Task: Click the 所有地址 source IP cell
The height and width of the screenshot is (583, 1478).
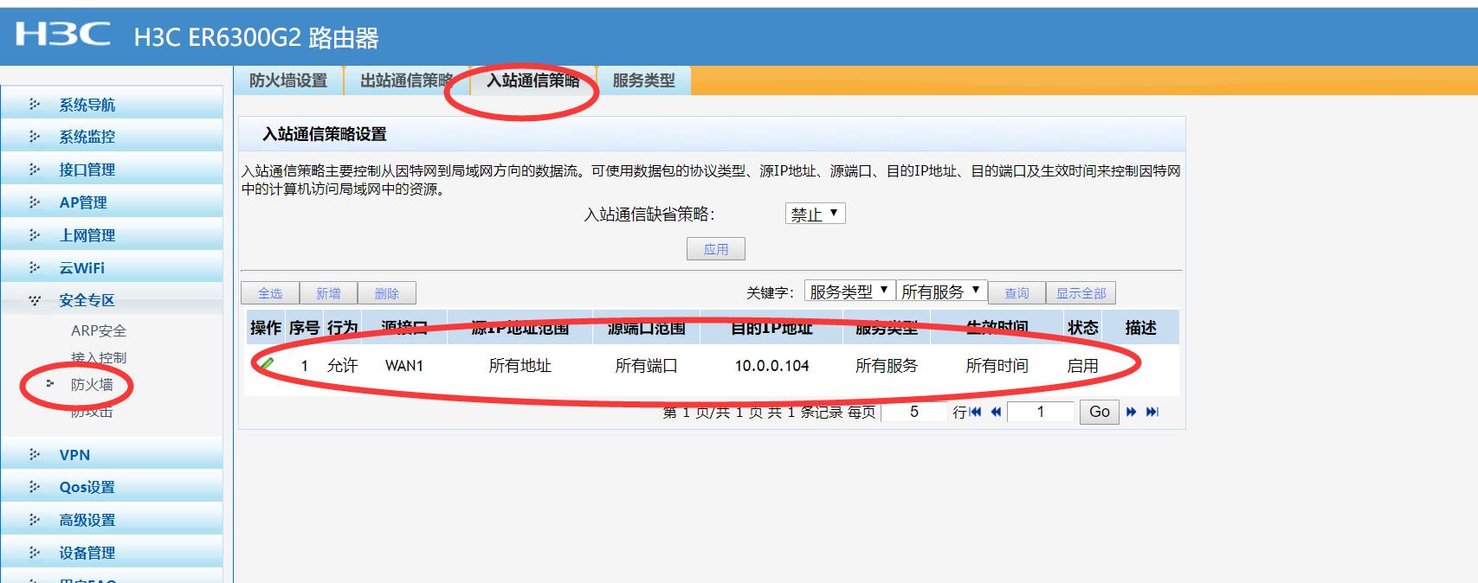Action: pyautogui.click(x=520, y=366)
